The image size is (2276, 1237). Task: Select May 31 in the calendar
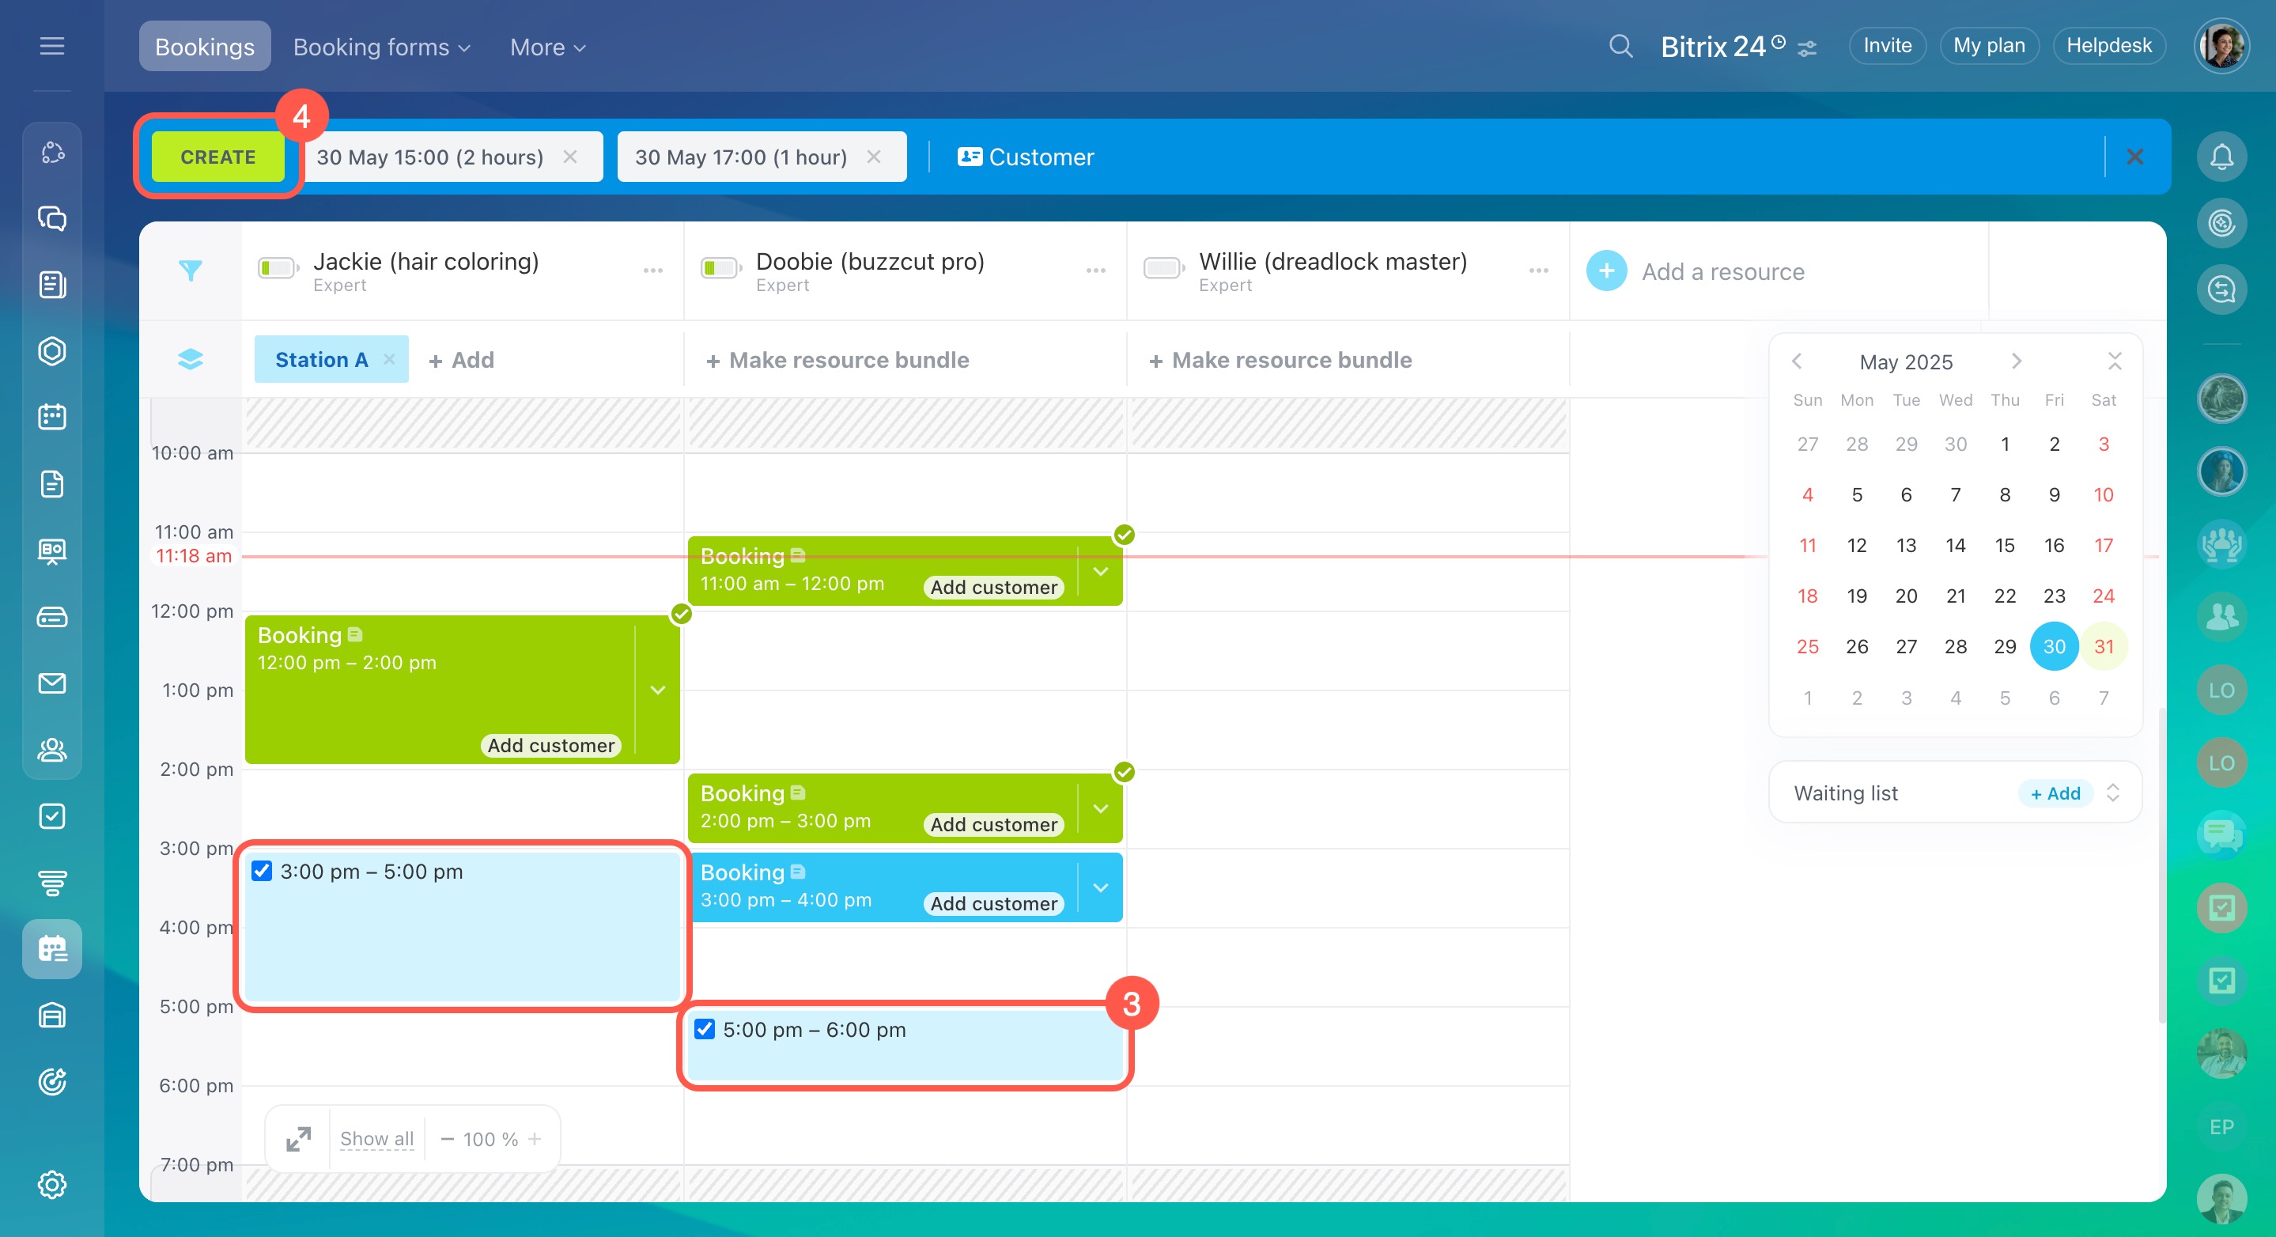2103,646
